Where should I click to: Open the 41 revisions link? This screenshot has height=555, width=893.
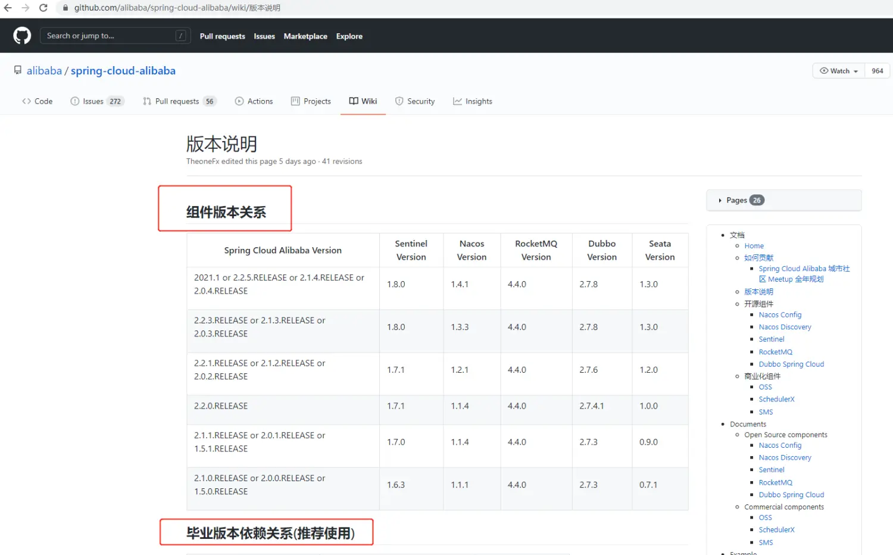tap(342, 161)
